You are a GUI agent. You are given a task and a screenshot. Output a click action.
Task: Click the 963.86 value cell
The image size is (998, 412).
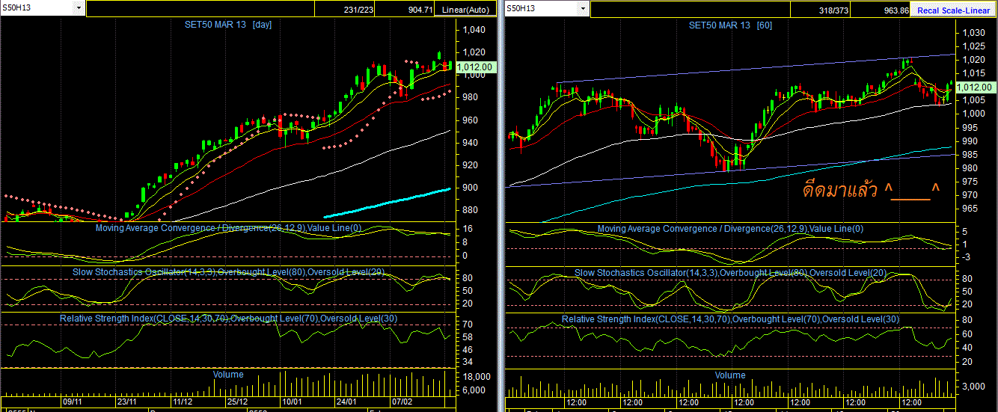tap(881, 10)
